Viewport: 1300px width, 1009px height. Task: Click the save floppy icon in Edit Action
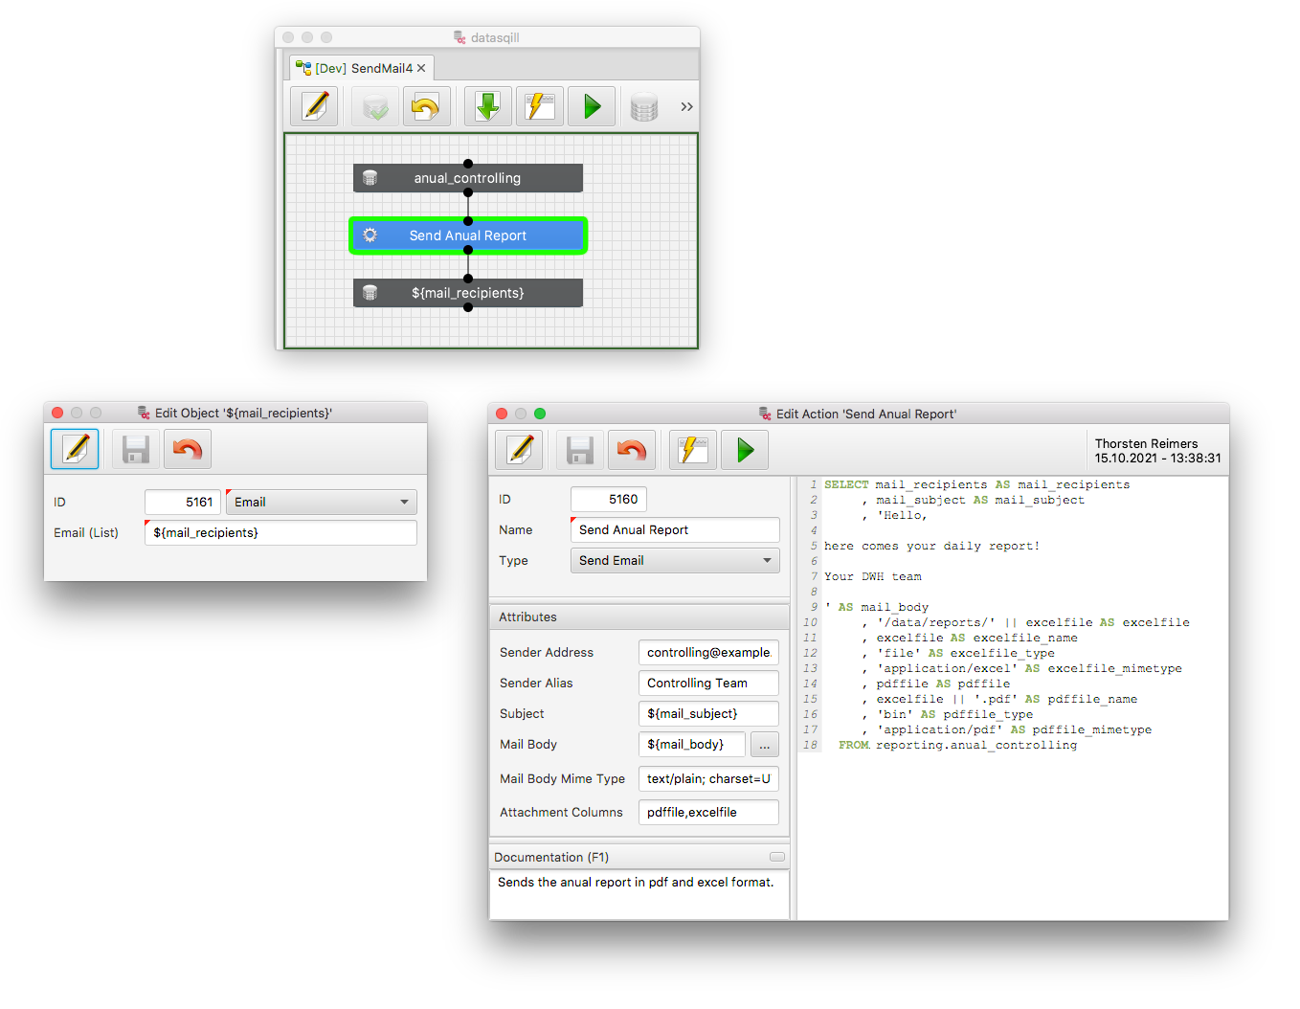(x=580, y=450)
